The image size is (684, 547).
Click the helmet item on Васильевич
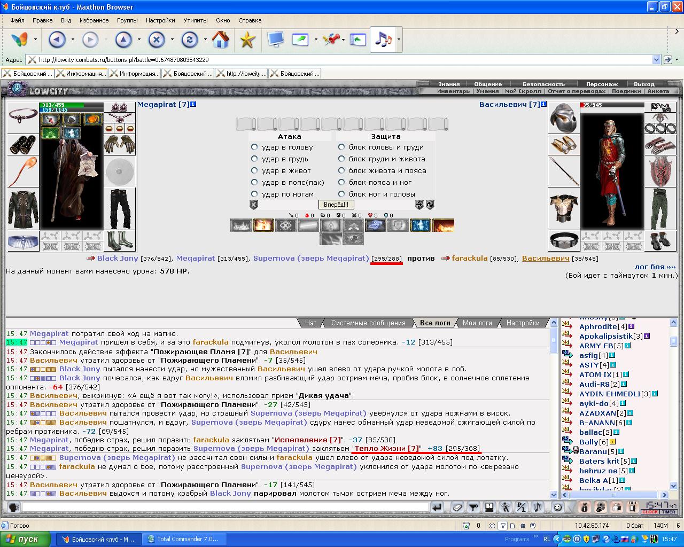coord(564,118)
